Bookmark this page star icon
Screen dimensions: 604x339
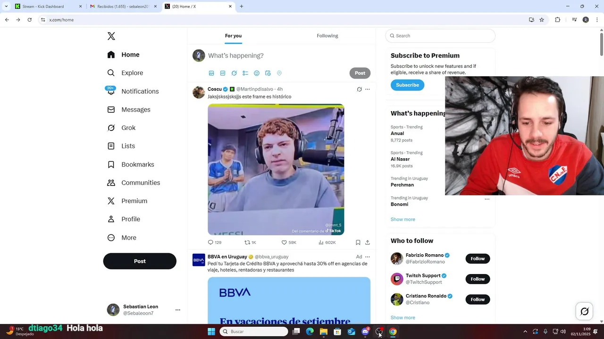[x=542, y=20]
